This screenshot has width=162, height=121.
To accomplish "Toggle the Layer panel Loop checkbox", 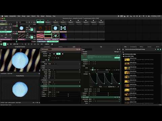I will pos(49,60).
